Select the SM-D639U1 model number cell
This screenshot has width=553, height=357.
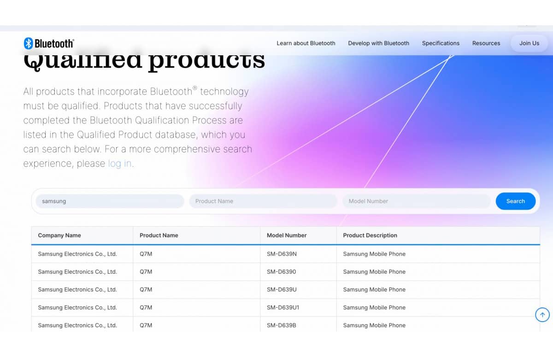[x=283, y=307]
